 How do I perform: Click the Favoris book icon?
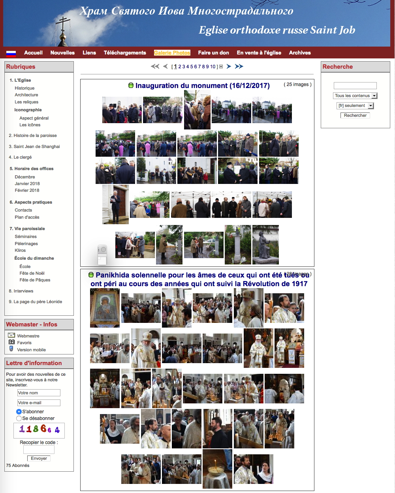pyautogui.click(x=11, y=342)
